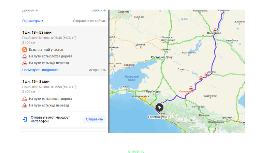Click the panel's vertical scrollbar
273x153 pixels.
coord(109,71)
